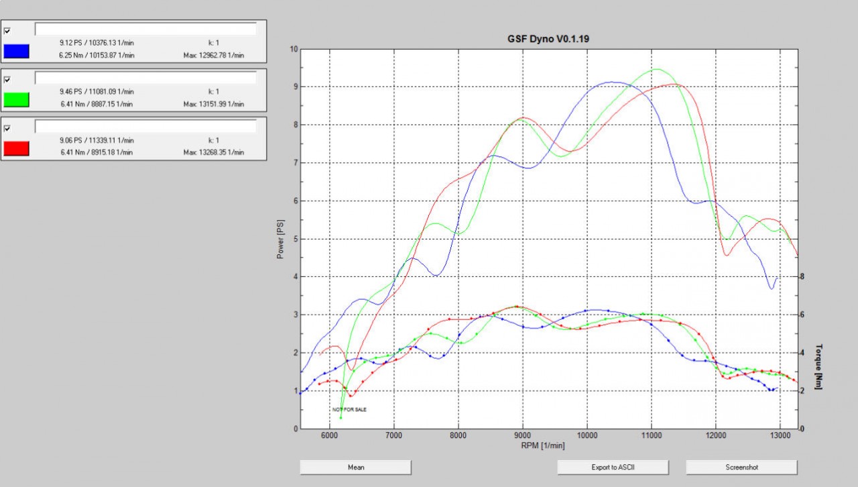Toggle the green run's checkbox

[x=7, y=79]
